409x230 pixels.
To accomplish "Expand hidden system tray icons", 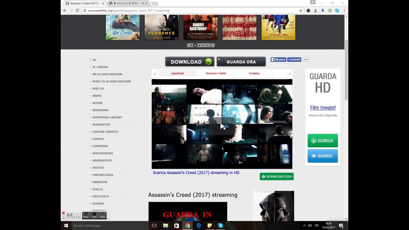I will tap(304, 226).
